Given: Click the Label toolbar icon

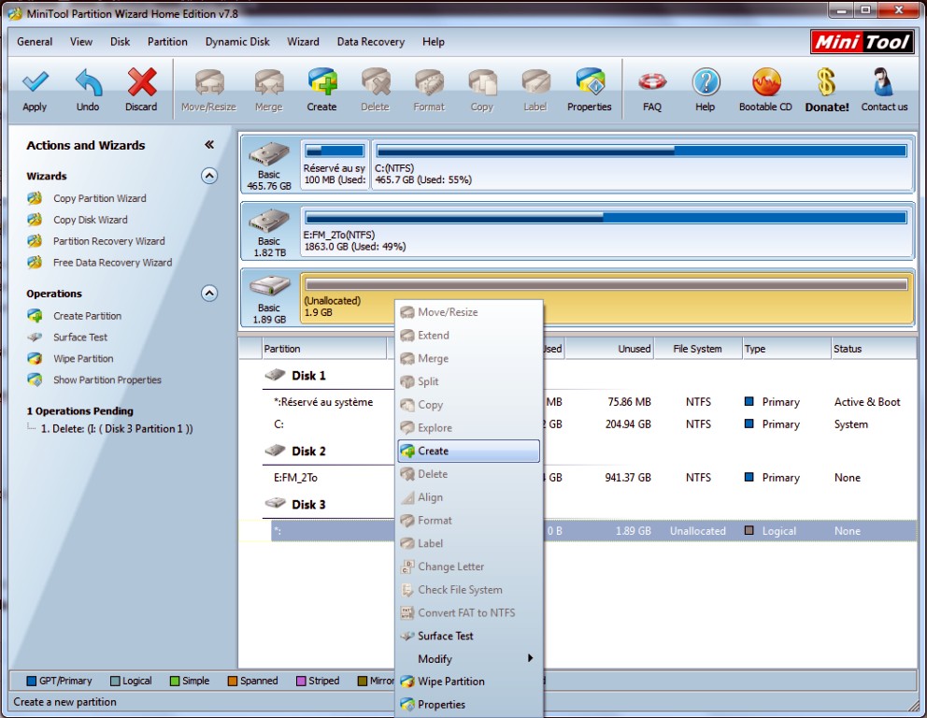Looking at the screenshot, I should [x=535, y=82].
